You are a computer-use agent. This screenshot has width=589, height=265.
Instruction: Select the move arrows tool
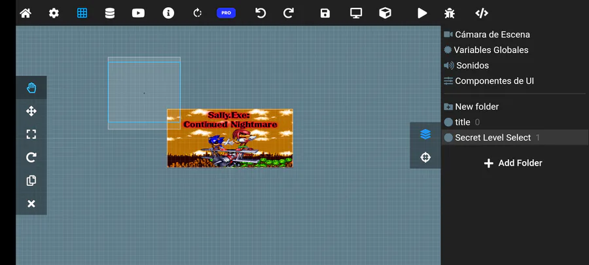click(x=31, y=111)
